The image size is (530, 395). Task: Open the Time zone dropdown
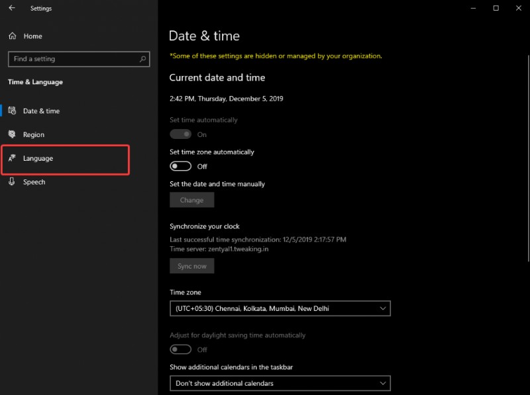[280, 308]
